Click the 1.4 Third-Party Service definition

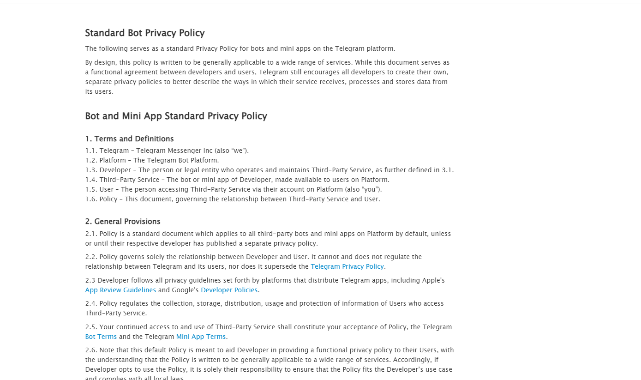(237, 180)
